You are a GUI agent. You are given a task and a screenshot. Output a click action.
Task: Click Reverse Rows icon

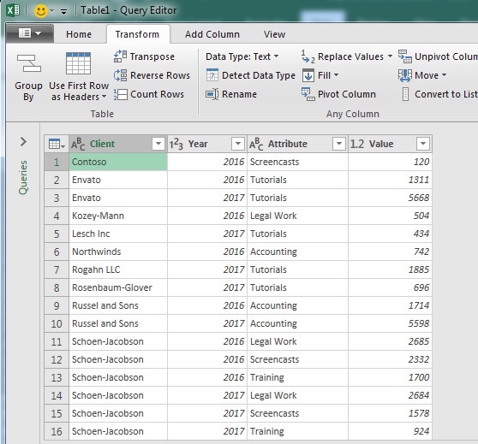(120, 75)
